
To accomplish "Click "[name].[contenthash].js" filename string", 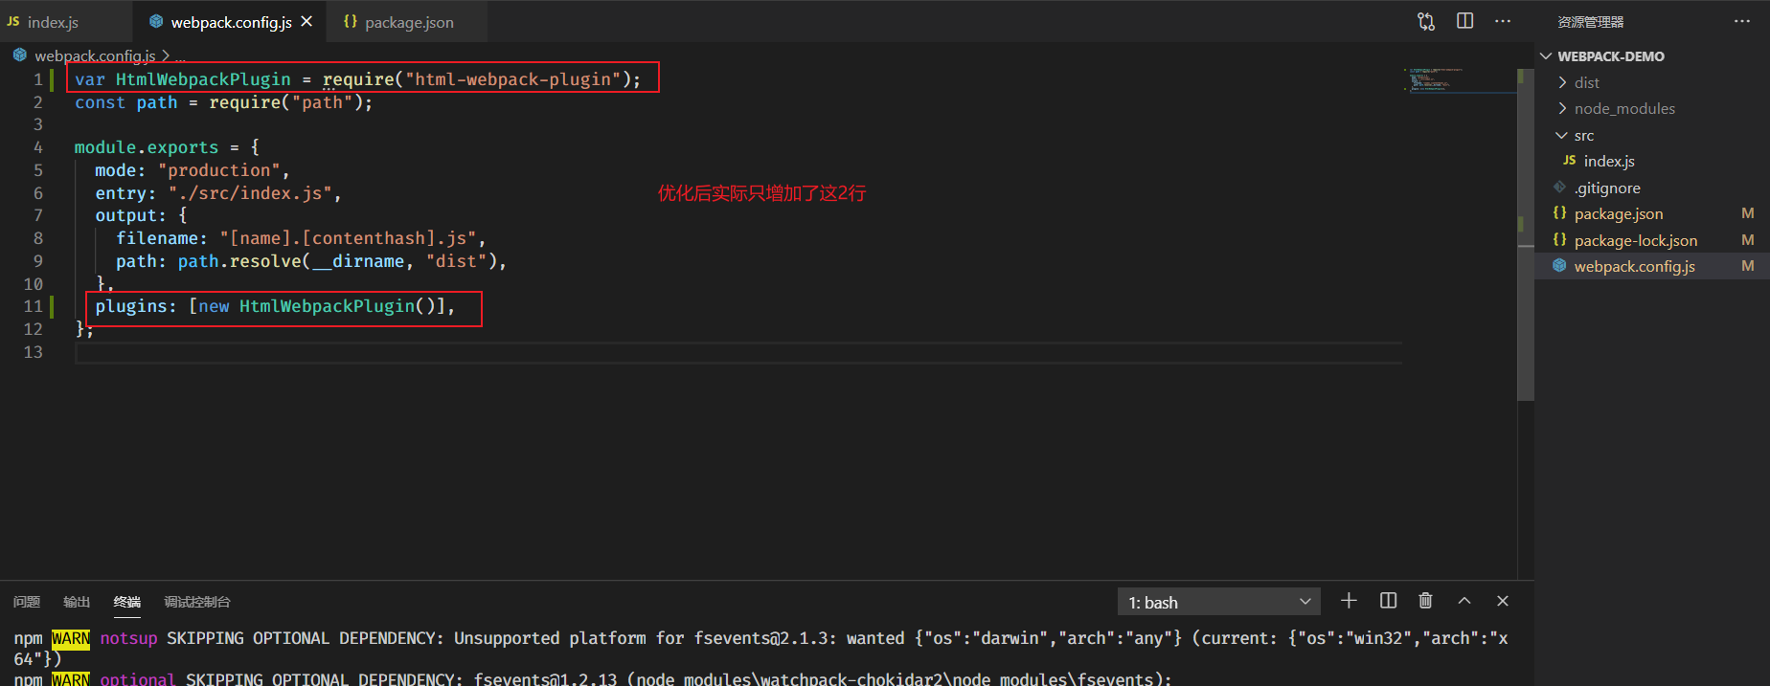I will coord(348,238).
